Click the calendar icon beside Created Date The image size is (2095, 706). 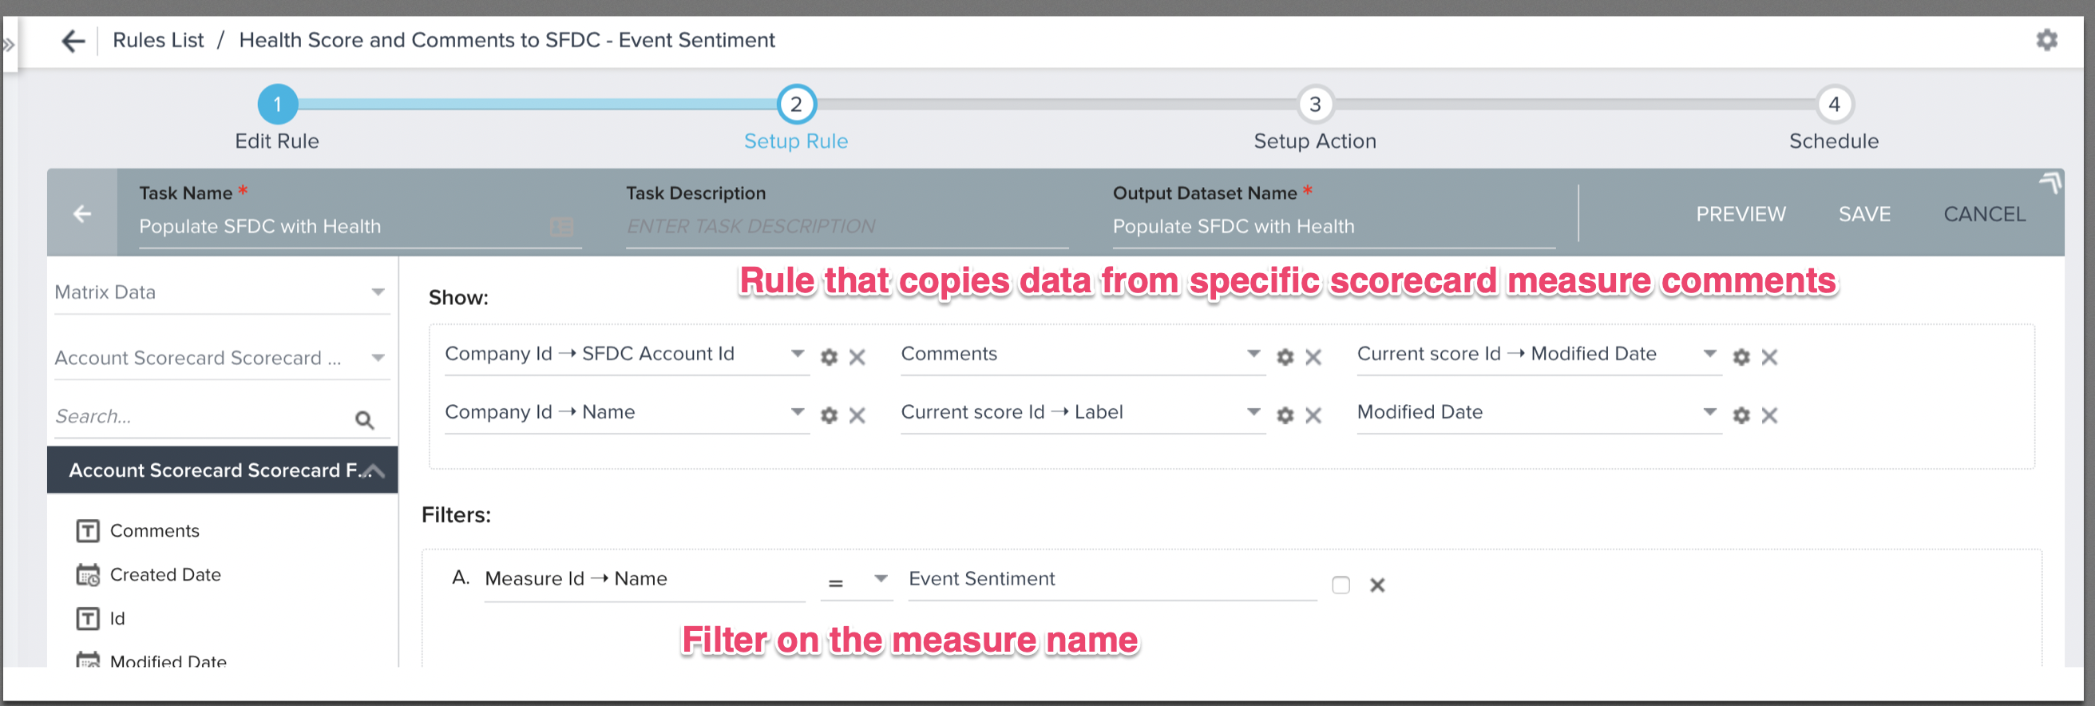pyautogui.click(x=88, y=575)
